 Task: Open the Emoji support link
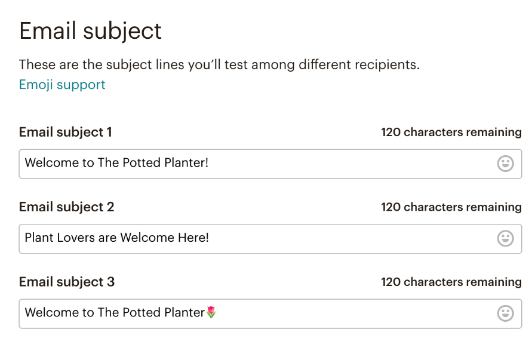coord(62,85)
